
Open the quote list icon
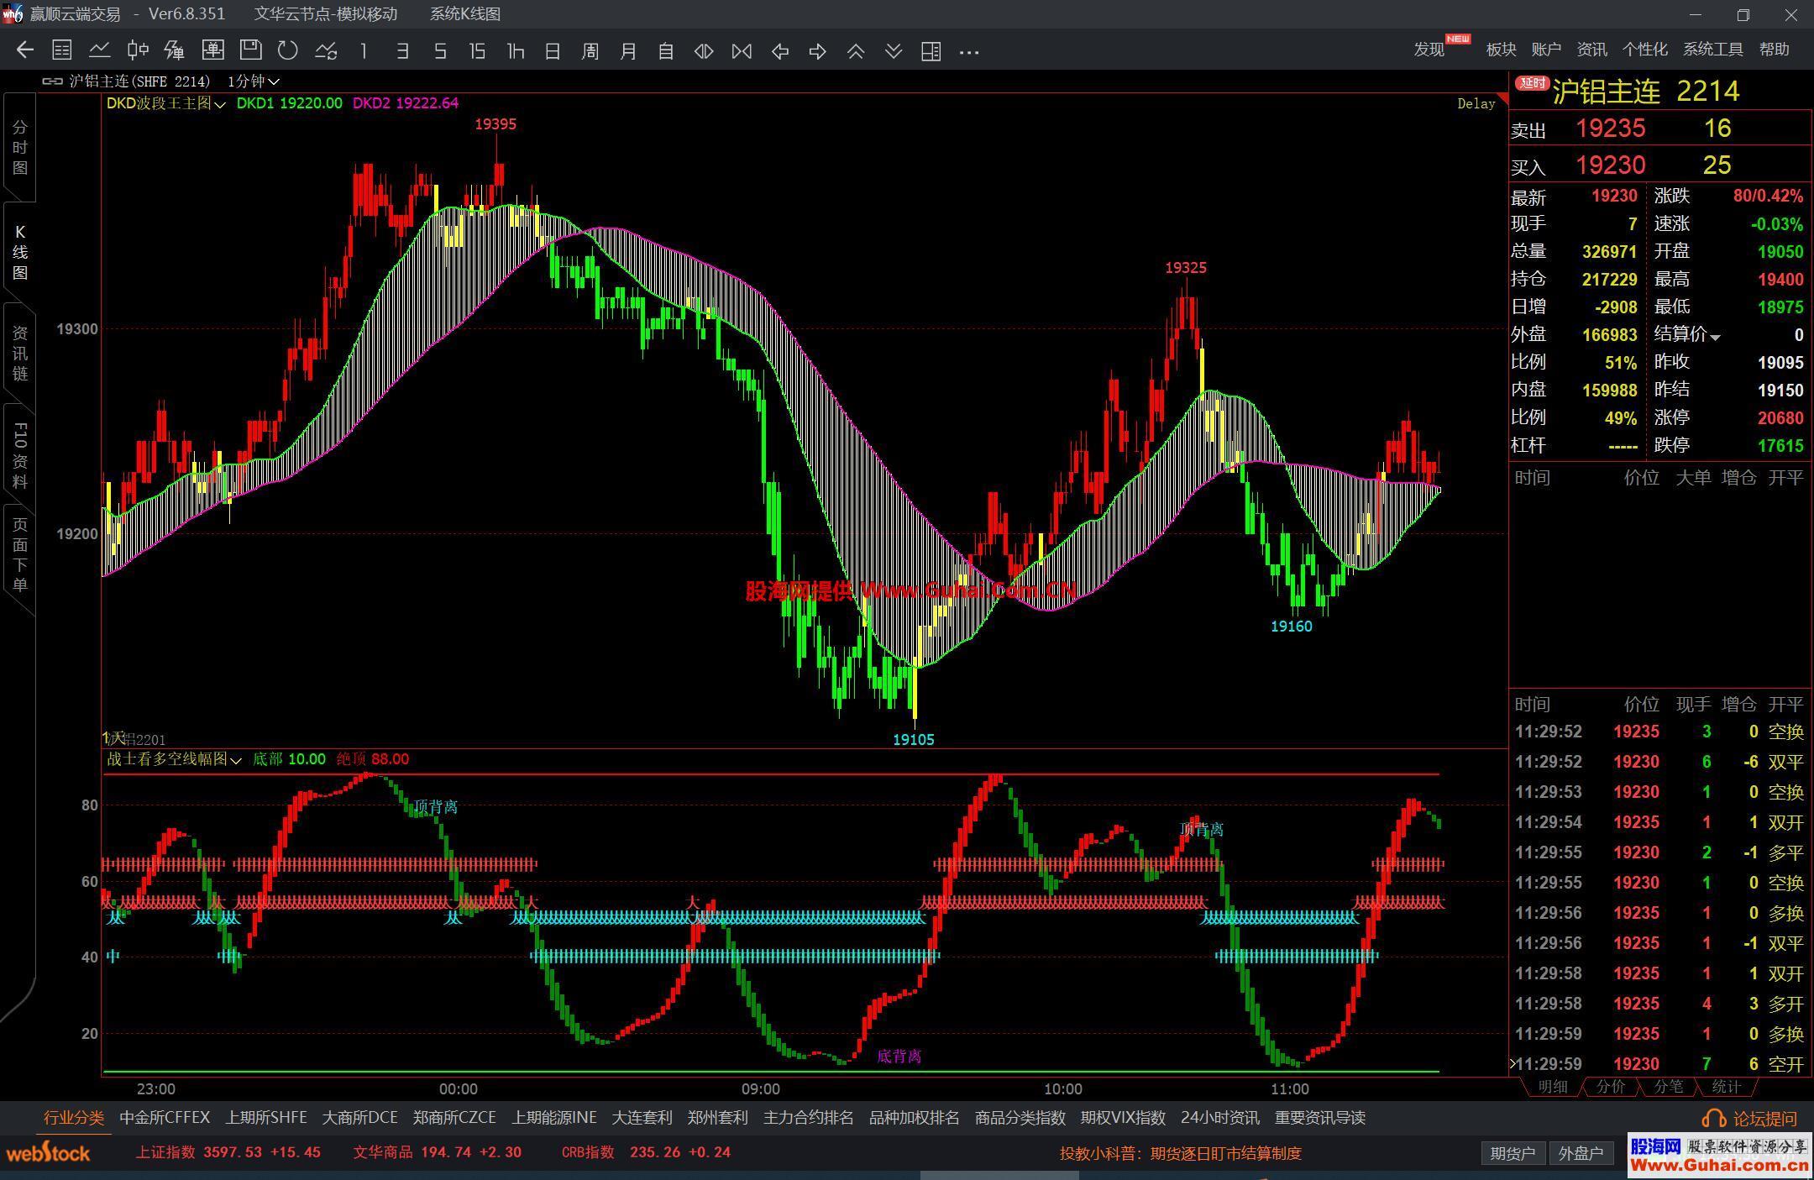61,50
